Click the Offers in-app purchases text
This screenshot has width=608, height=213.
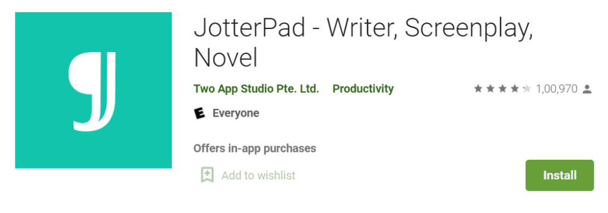point(255,148)
